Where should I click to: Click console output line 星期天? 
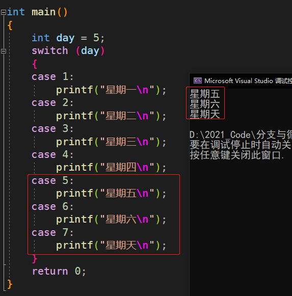pyautogui.click(x=205, y=114)
